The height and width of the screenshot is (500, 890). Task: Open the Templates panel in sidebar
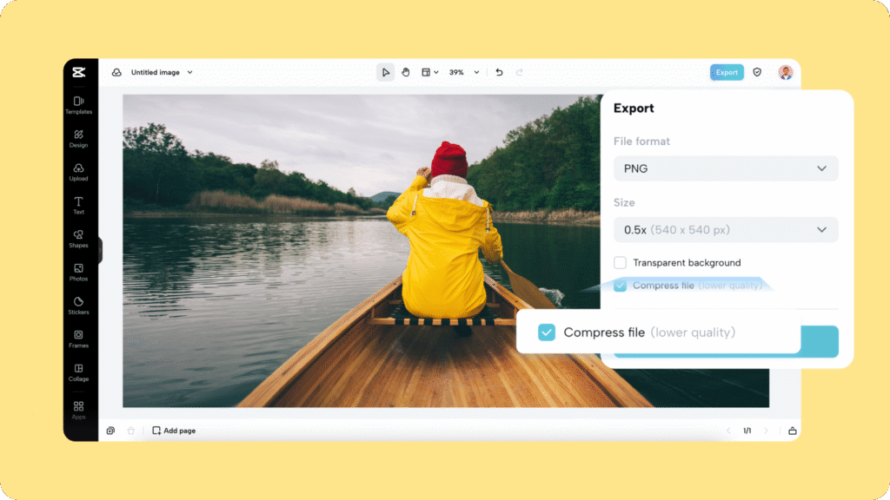coord(78,105)
